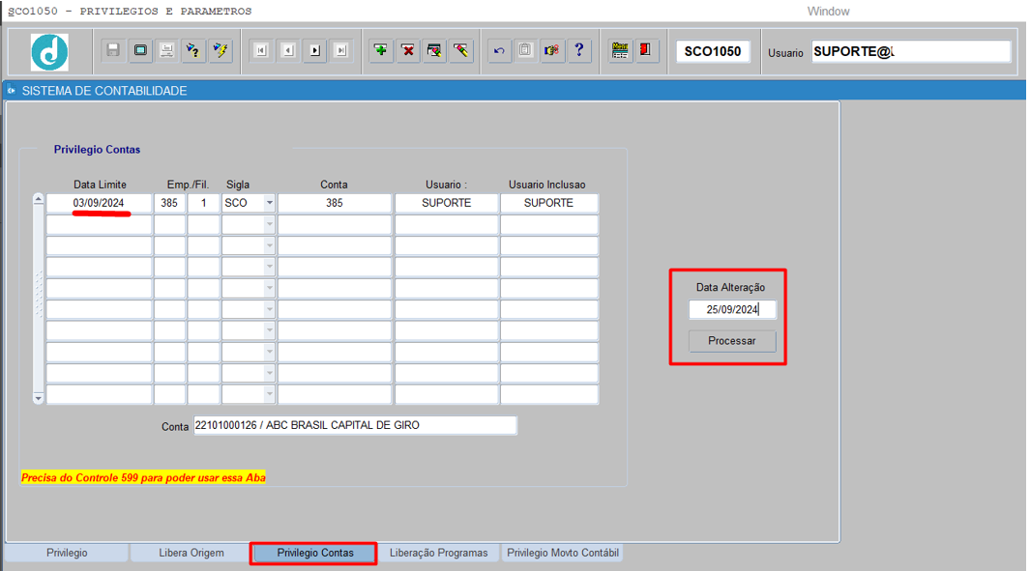Jump to the last record
This screenshot has height=571, width=1030.
click(x=341, y=50)
